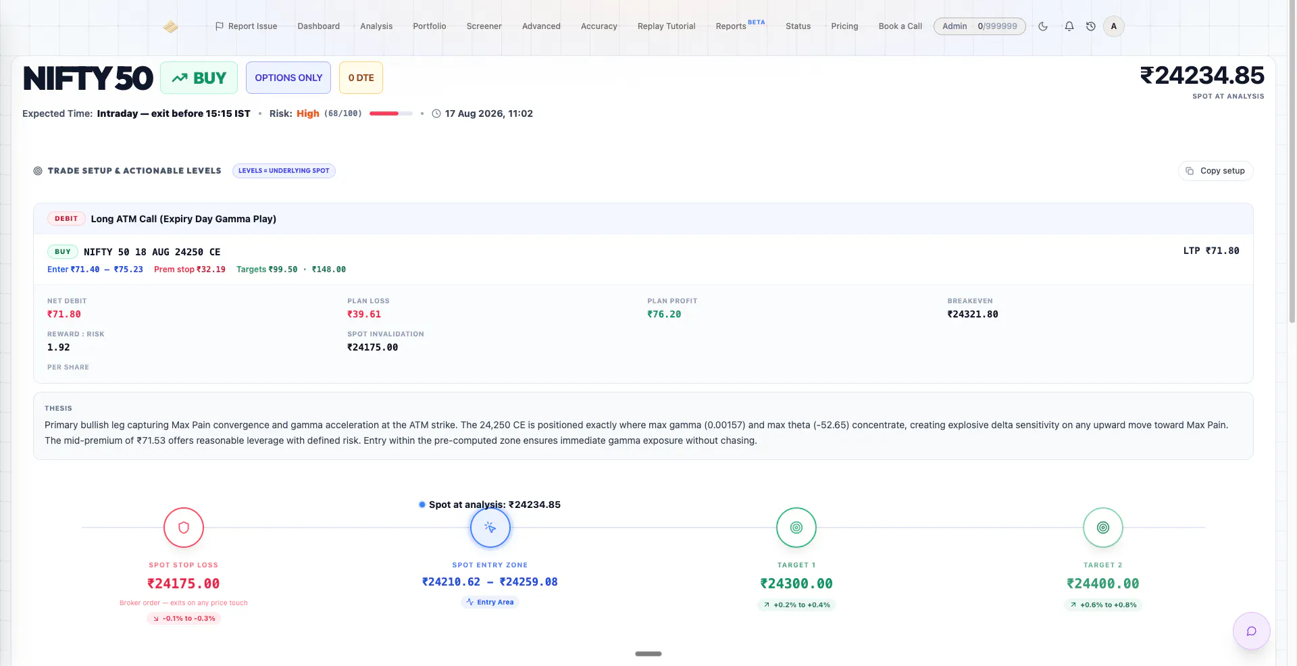The image size is (1297, 666).
Task: Click Book a Call link
Action: pos(900,26)
